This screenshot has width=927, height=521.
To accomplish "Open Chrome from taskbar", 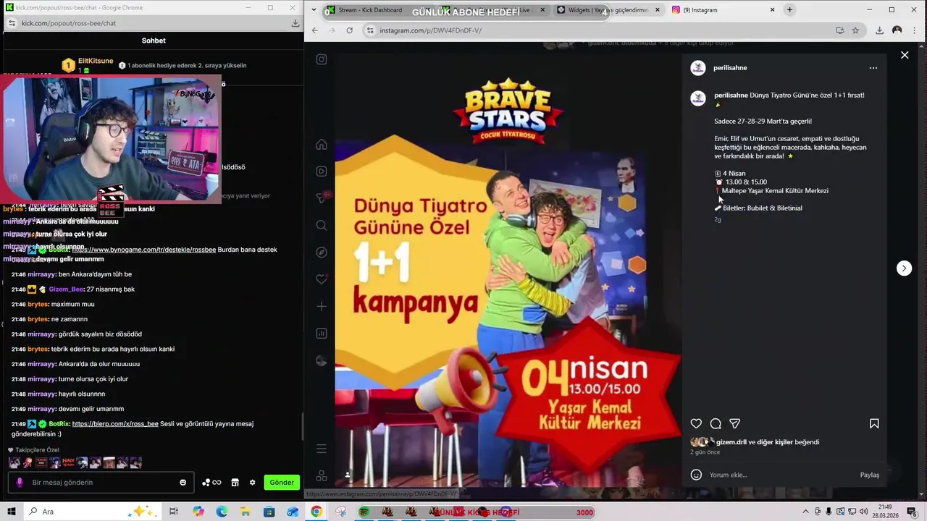I will [316, 512].
